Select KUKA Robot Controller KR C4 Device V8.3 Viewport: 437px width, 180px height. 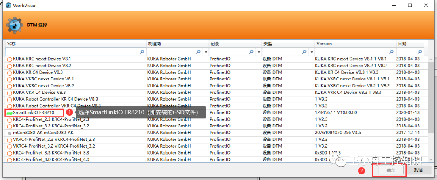coord(216,99)
